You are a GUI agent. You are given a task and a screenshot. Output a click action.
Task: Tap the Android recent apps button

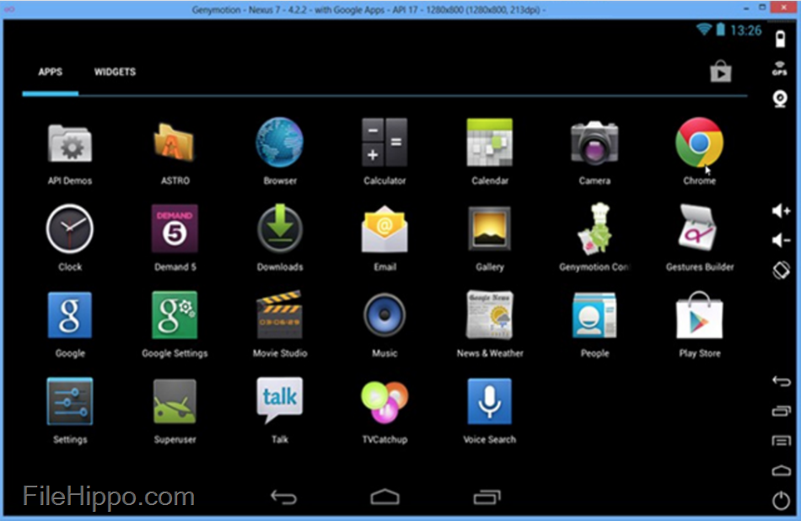487,497
